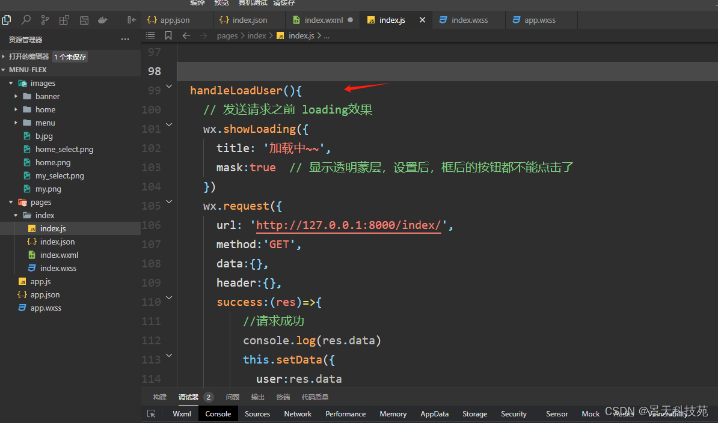Expand the banner folder
Image resolution: width=718 pixels, height=423 pixels.
(x=16, y=97)
